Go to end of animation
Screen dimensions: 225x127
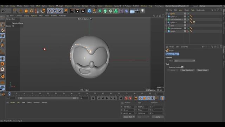pyautogui.click(x=121, y=98)
